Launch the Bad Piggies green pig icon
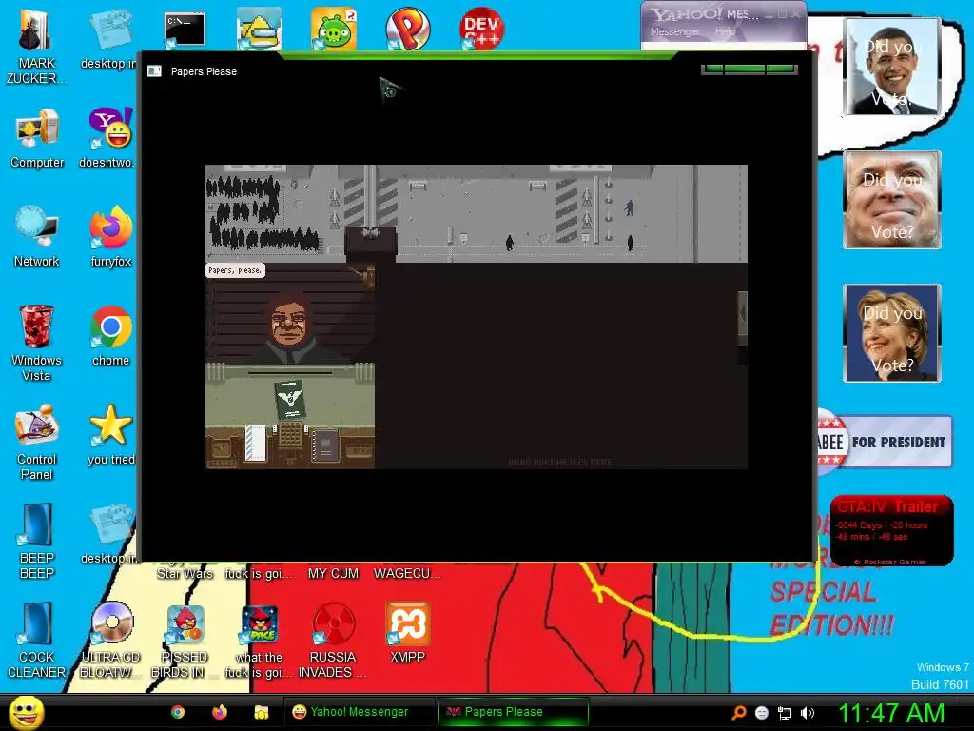This screenshot has width=974, height=731. pyautogui.click(x=334, y=29)
